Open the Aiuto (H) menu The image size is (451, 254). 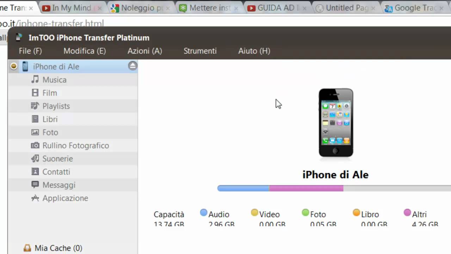pyautogui.click(x=254, y=51)
